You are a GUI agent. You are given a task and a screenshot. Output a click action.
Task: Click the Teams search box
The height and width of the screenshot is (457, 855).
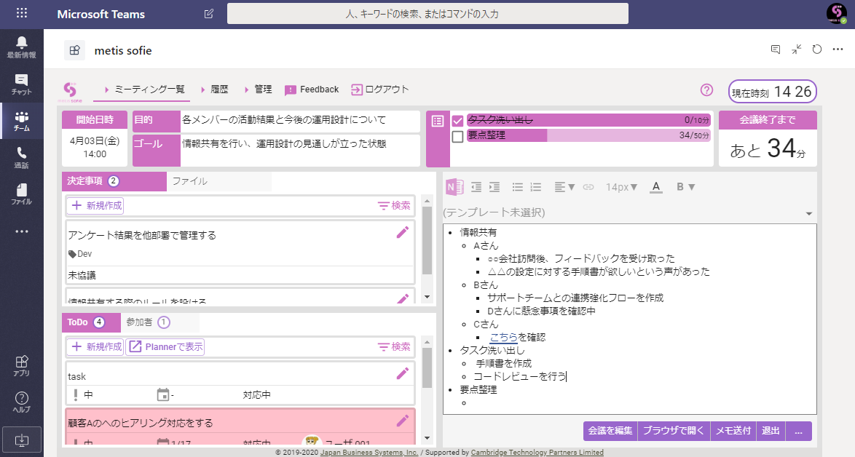[x=427, y=14]
